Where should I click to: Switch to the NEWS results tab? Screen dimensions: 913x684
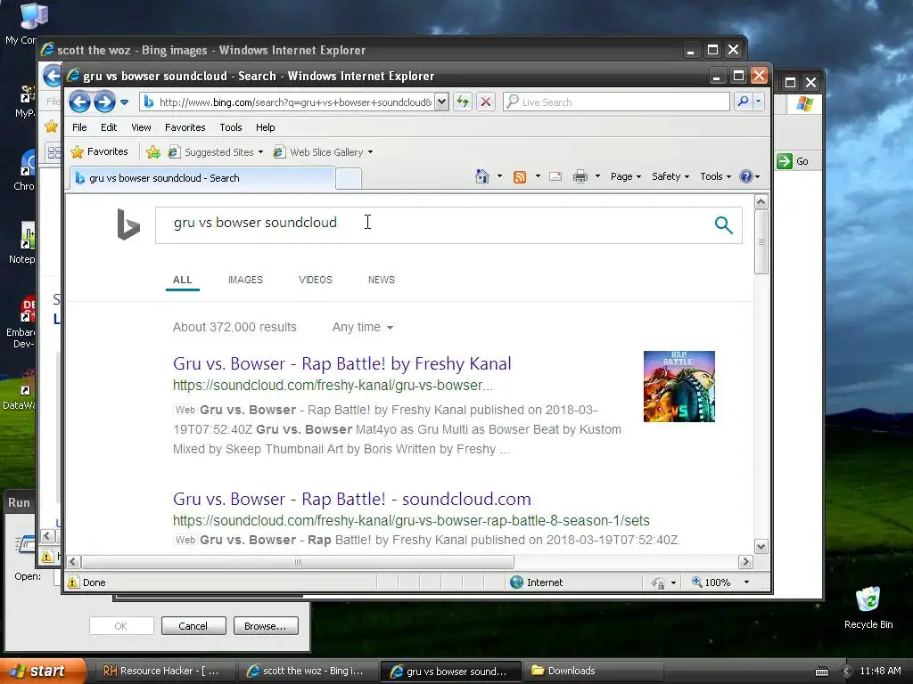coord(382,280)
